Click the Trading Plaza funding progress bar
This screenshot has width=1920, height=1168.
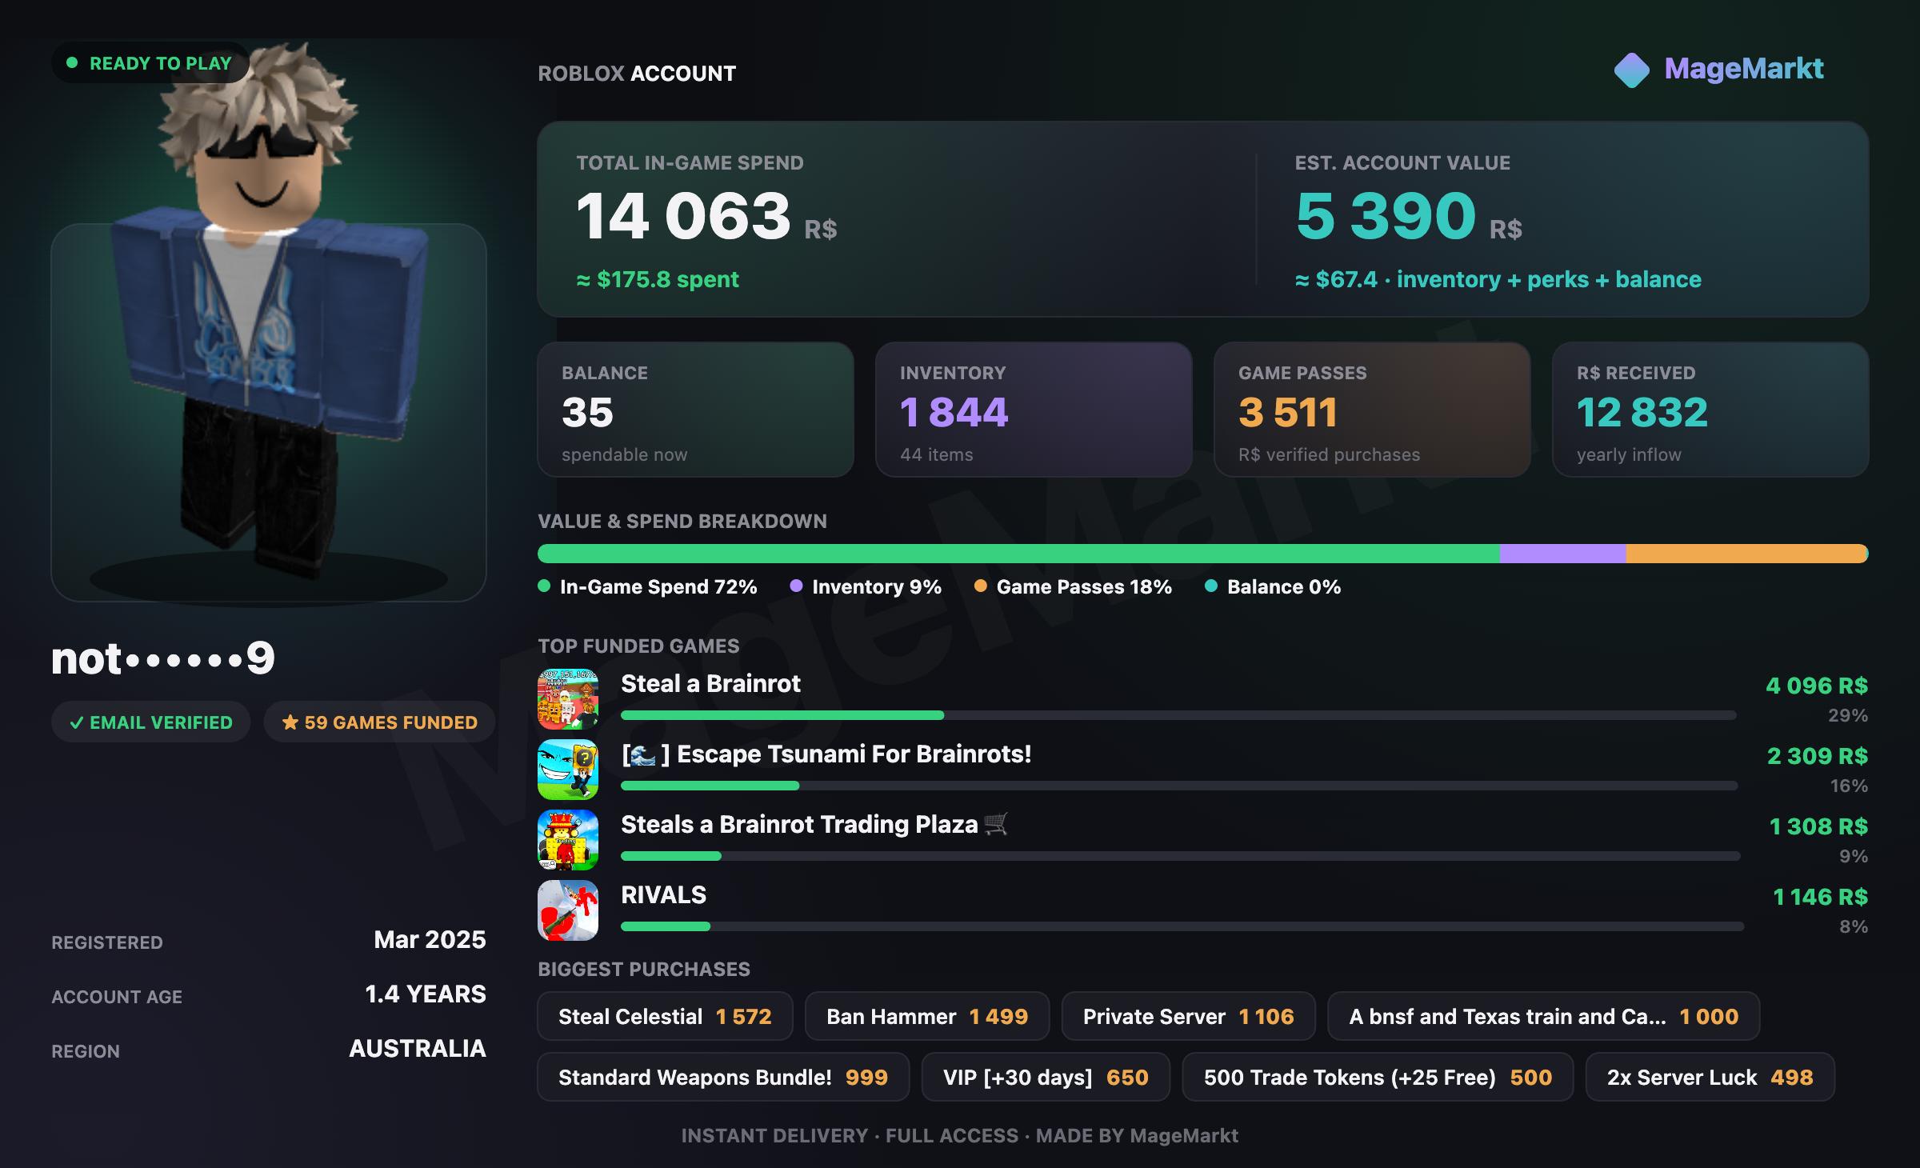pos(1181,856)
